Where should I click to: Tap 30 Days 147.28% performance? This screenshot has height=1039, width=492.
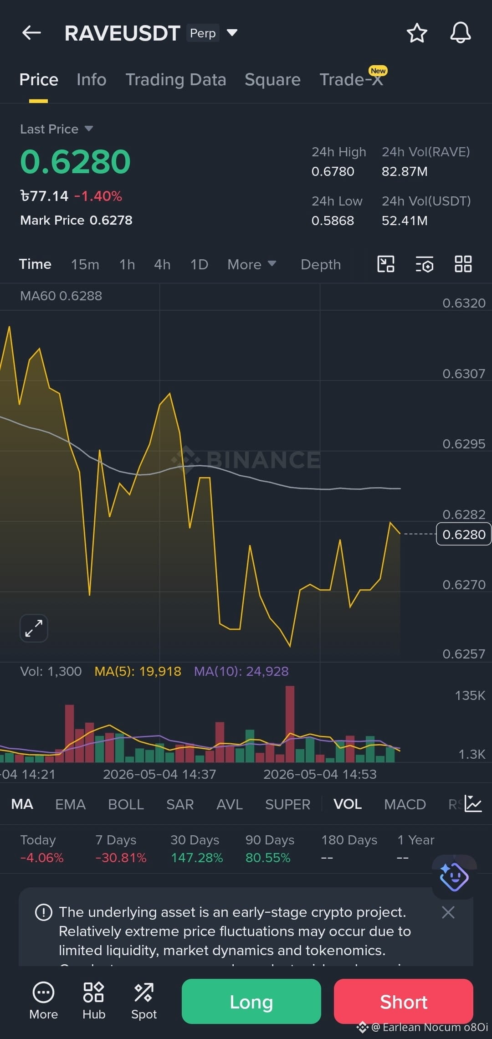click(x=197, y=849)
